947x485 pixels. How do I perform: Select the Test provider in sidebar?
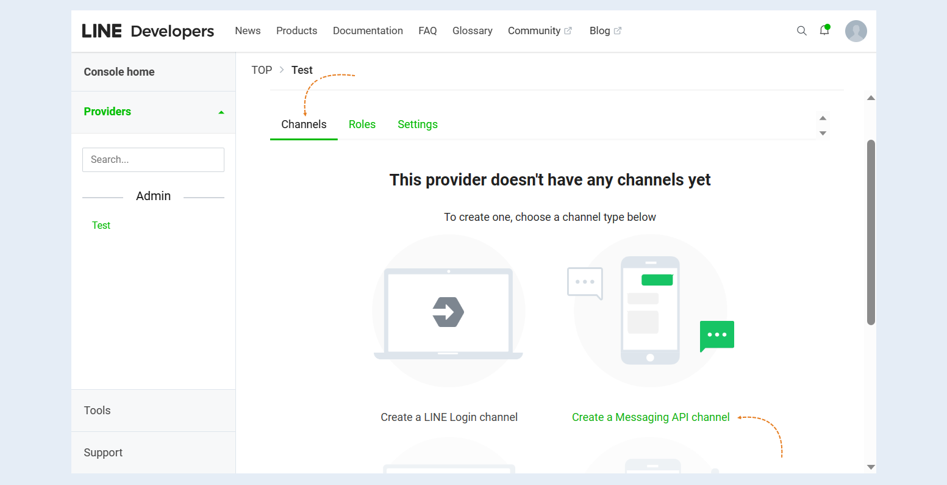[101, 226]
